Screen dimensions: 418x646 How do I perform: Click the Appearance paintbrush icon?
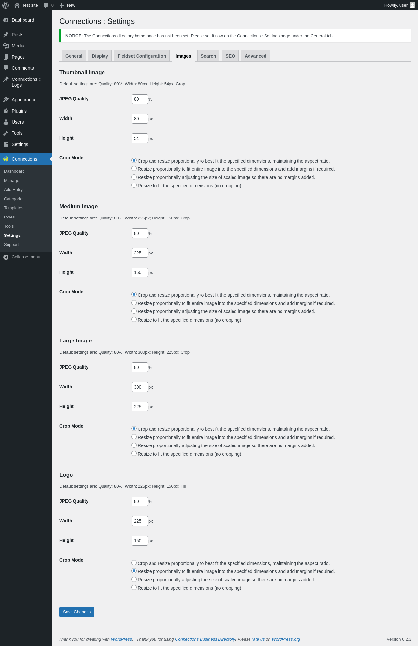(6, 100)
